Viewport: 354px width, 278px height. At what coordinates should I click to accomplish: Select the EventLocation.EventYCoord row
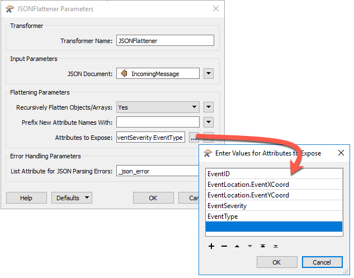pyautogui.click(x=274, y=195)
